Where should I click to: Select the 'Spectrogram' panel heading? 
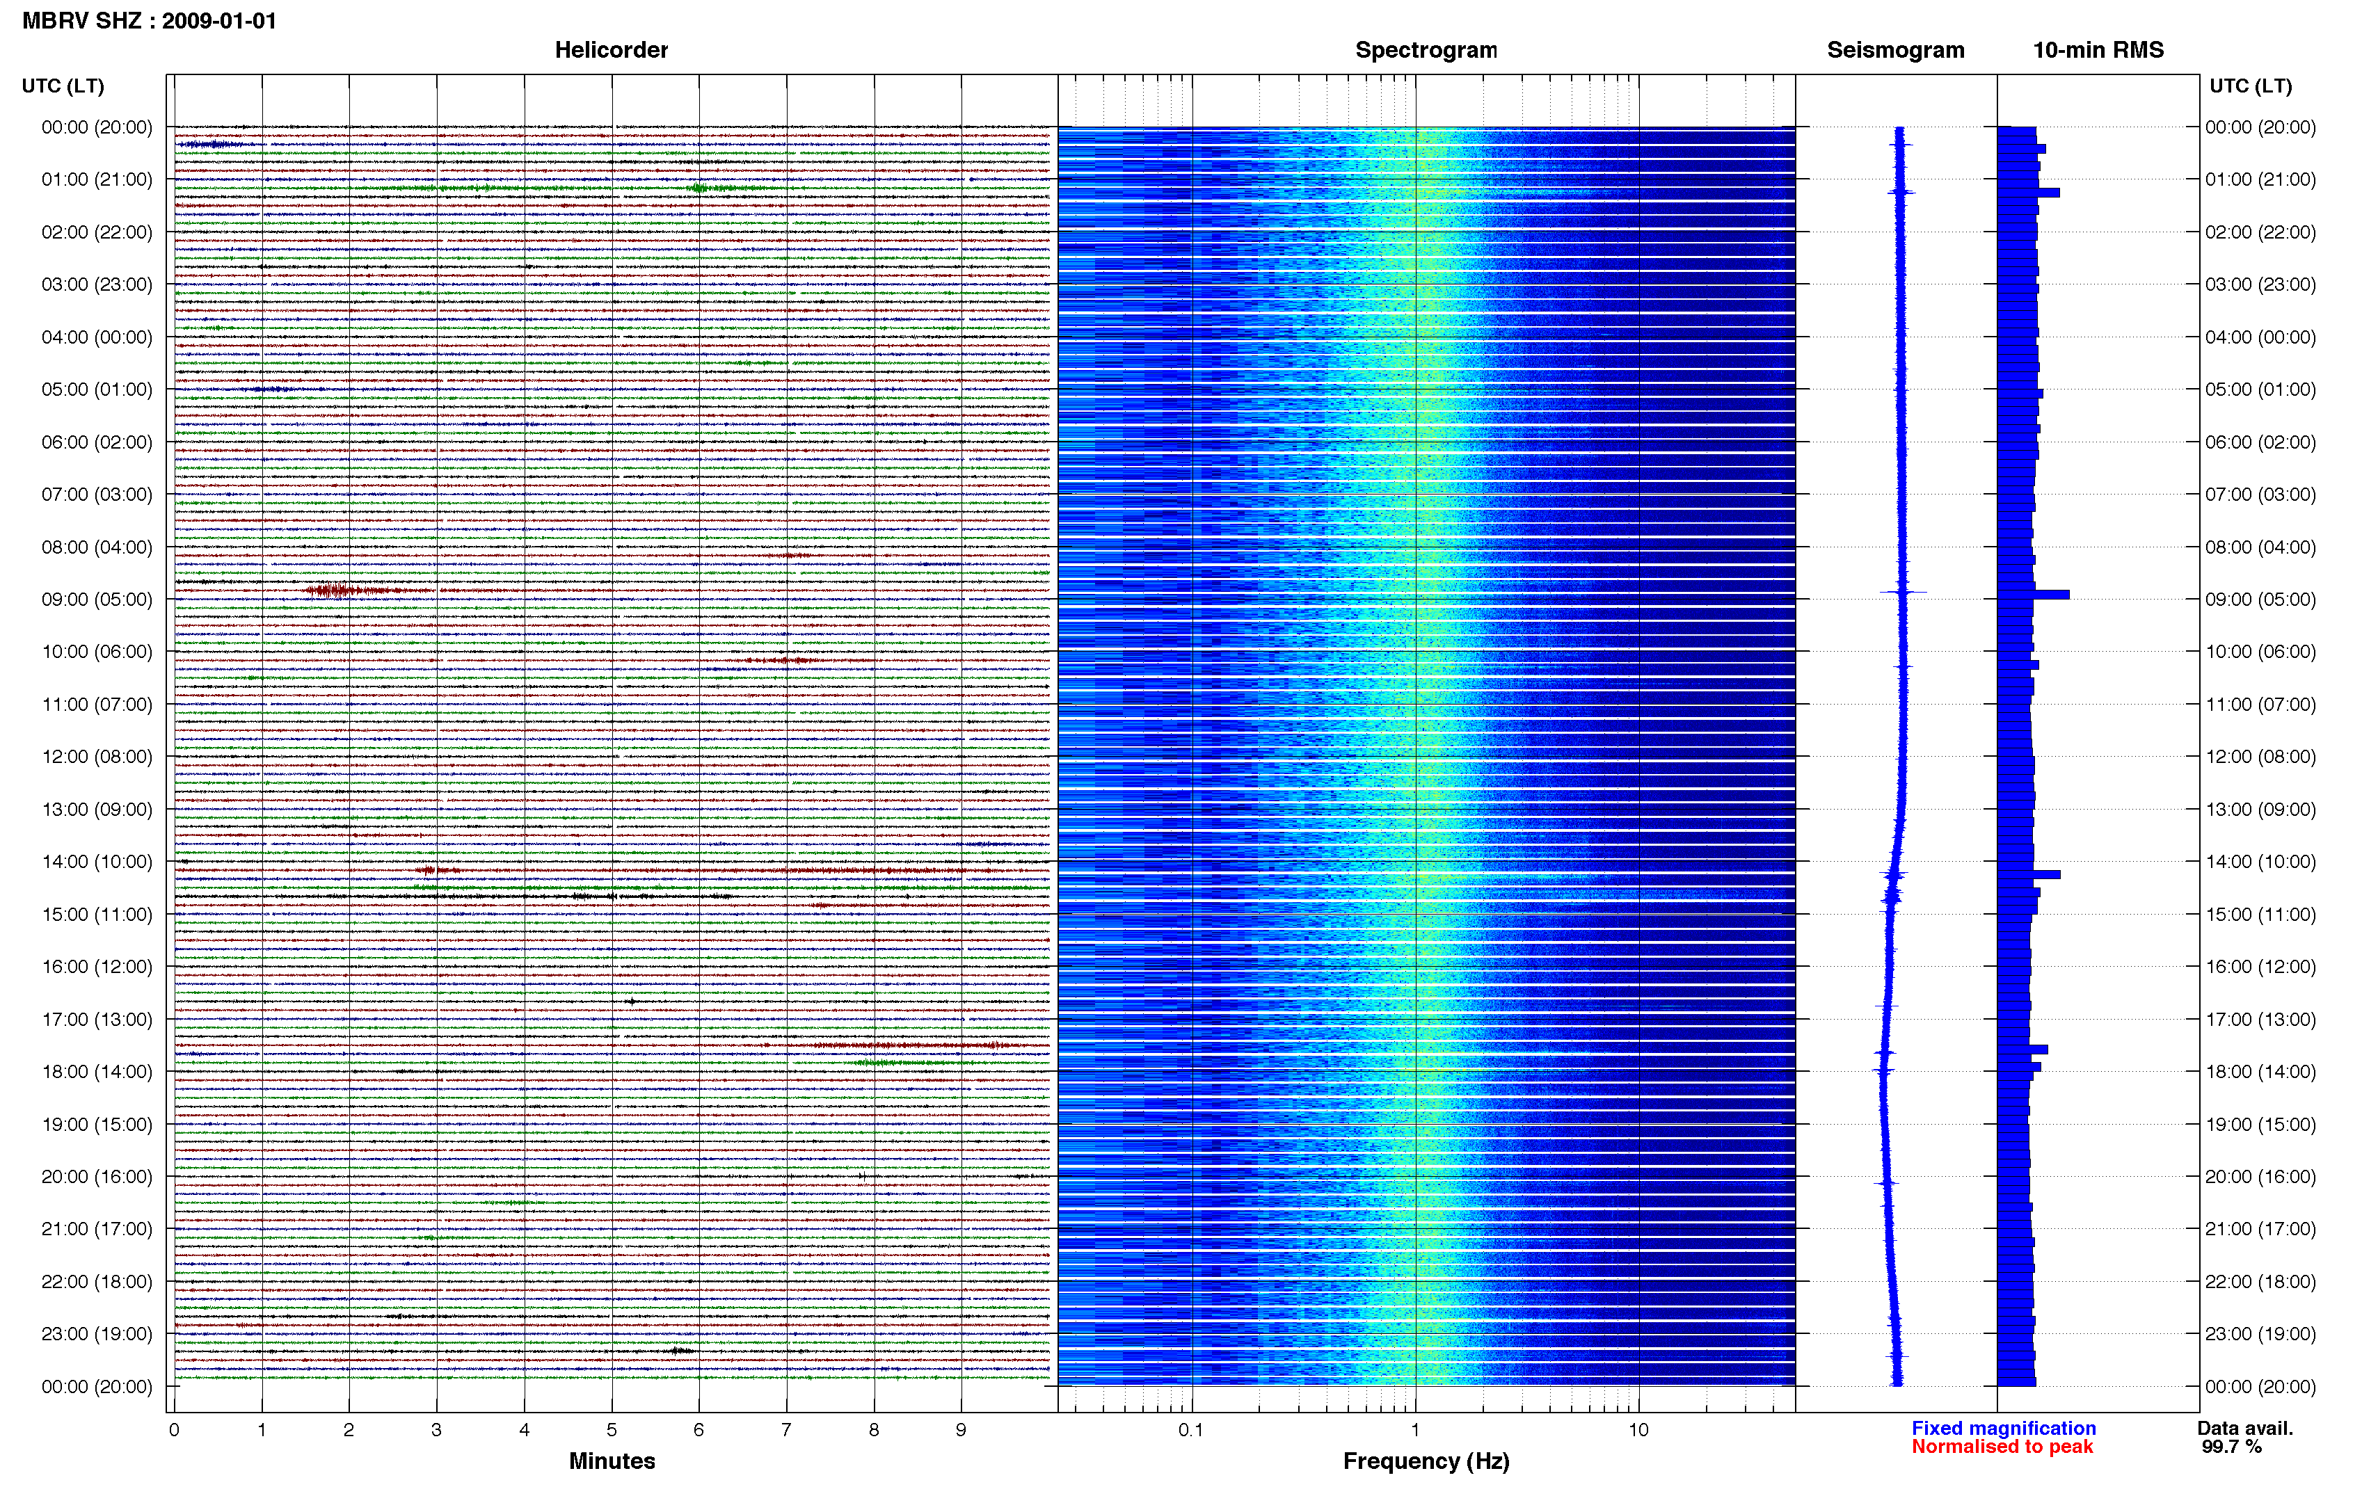(1426, 50)
